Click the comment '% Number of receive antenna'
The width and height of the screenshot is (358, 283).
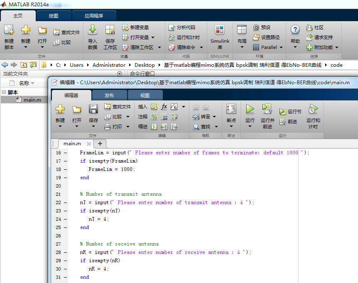click(x=119, y=244)
